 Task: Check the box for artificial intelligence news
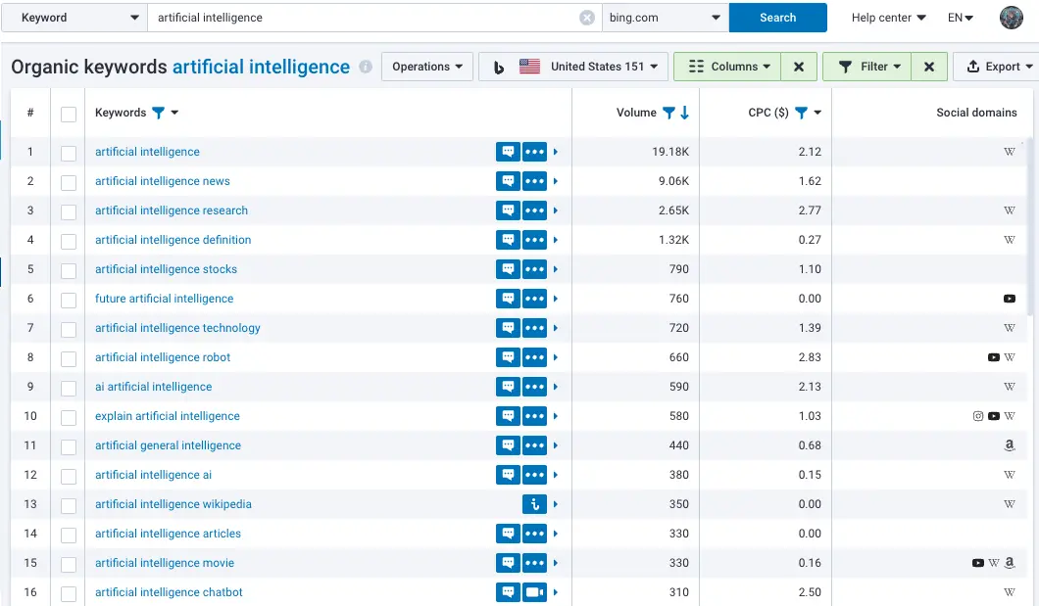[x=69, y=182]
